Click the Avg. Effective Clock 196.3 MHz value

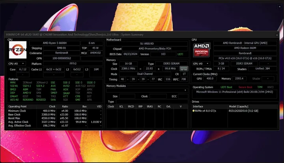pyautogui.click(x=49, y=126)
